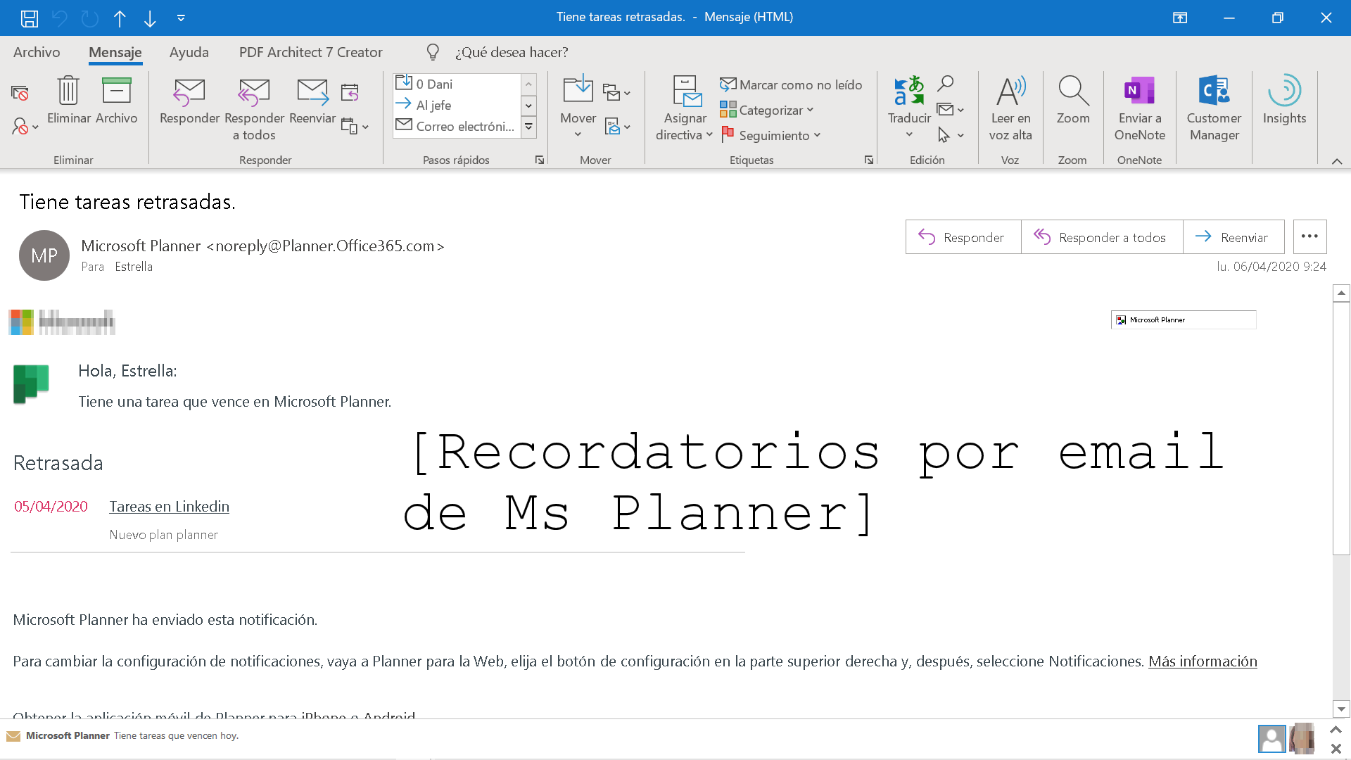The image size is (1351, 760).
Task: Open Etiquetas dialog launcher
Action: (869, 160)
